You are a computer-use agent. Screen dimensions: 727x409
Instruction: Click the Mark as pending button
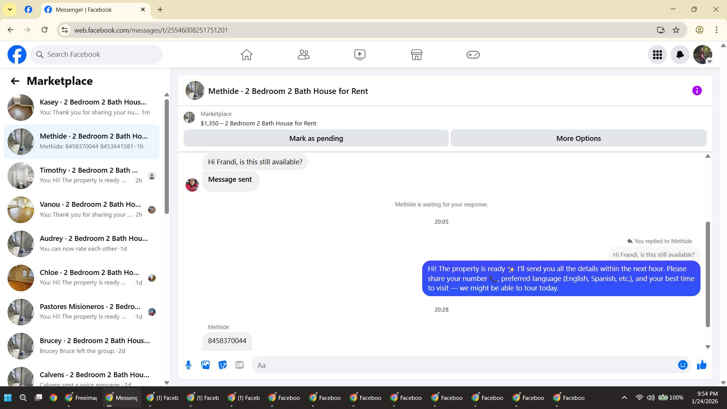[x=316, y=139]
